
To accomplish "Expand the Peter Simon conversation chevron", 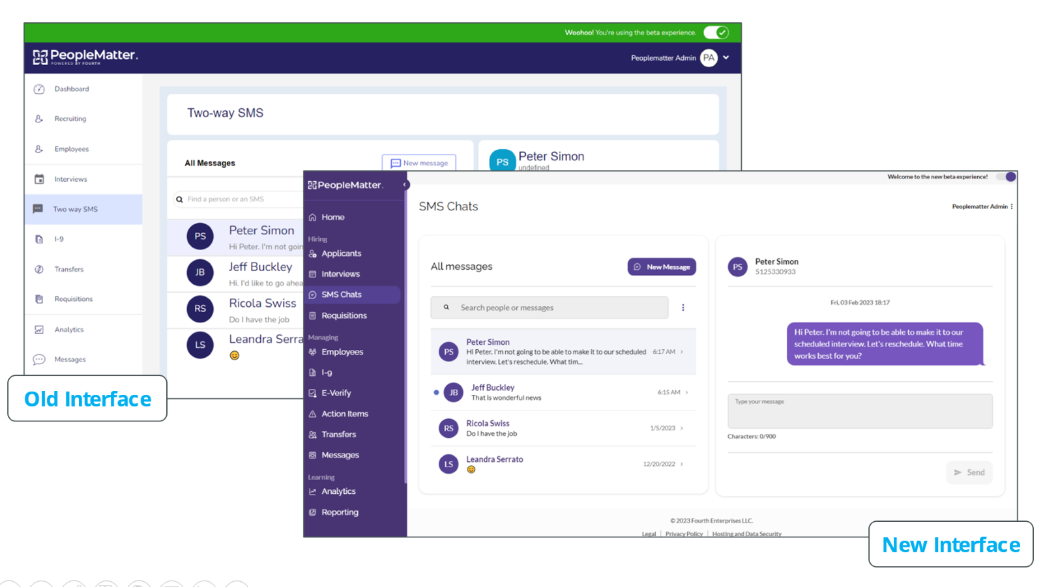I will click(x=682, y=352).
